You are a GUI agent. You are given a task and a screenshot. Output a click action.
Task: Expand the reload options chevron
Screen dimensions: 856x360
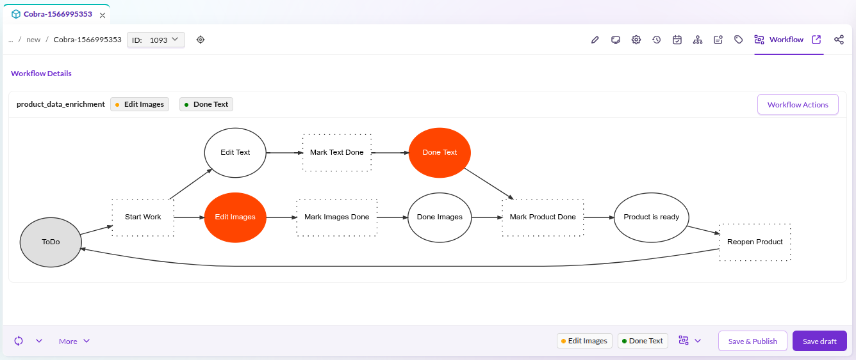(39, 341)
